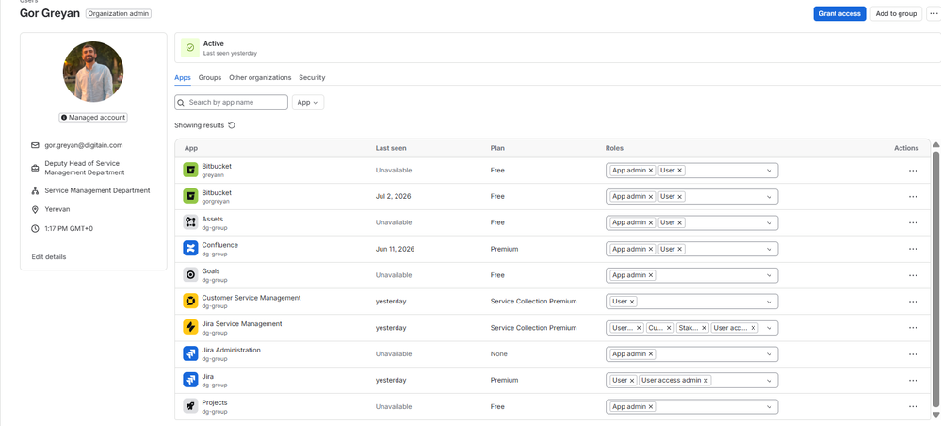
Task: Click the Confluence app icon
Action: tap(190, 249)
